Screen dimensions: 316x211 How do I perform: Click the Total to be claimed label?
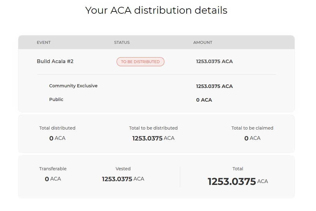[252, 128]
